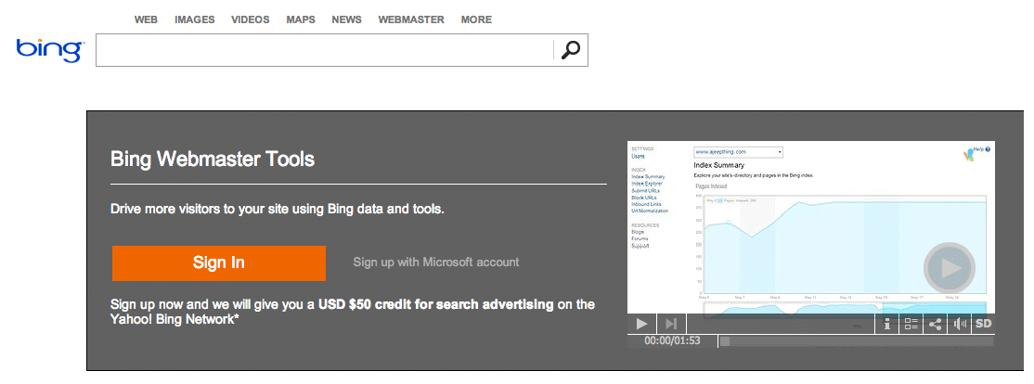Open the VIDEOS tab
Screen dimensions: 1034x384
251,19
